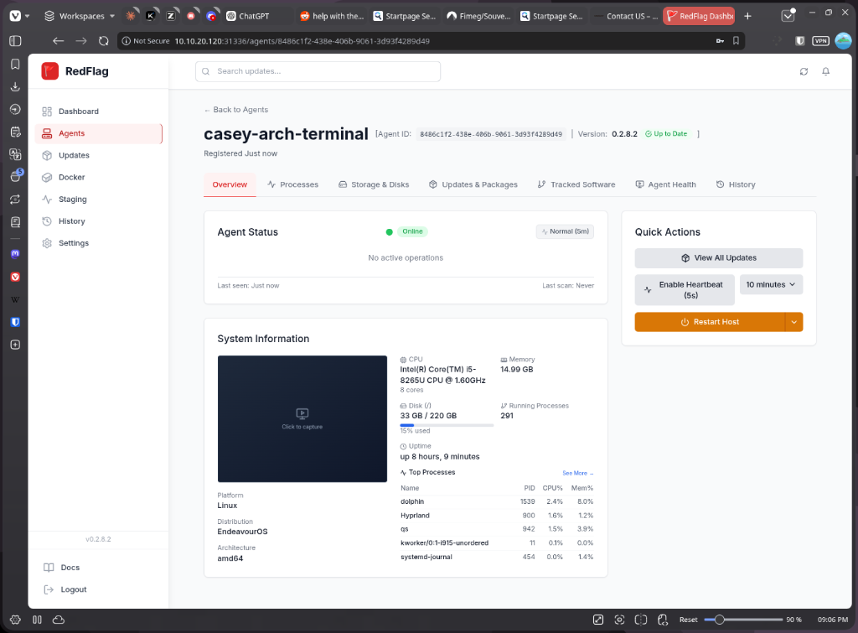Image resolution: width=858 pixels, height=633 pixels.
Task: Open the Bitwarden shield panel icon
Action: 15,322
